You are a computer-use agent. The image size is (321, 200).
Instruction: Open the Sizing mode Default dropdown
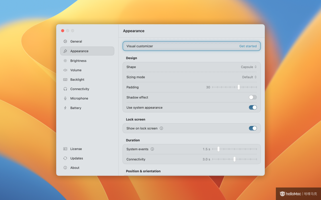pos(249,77)
